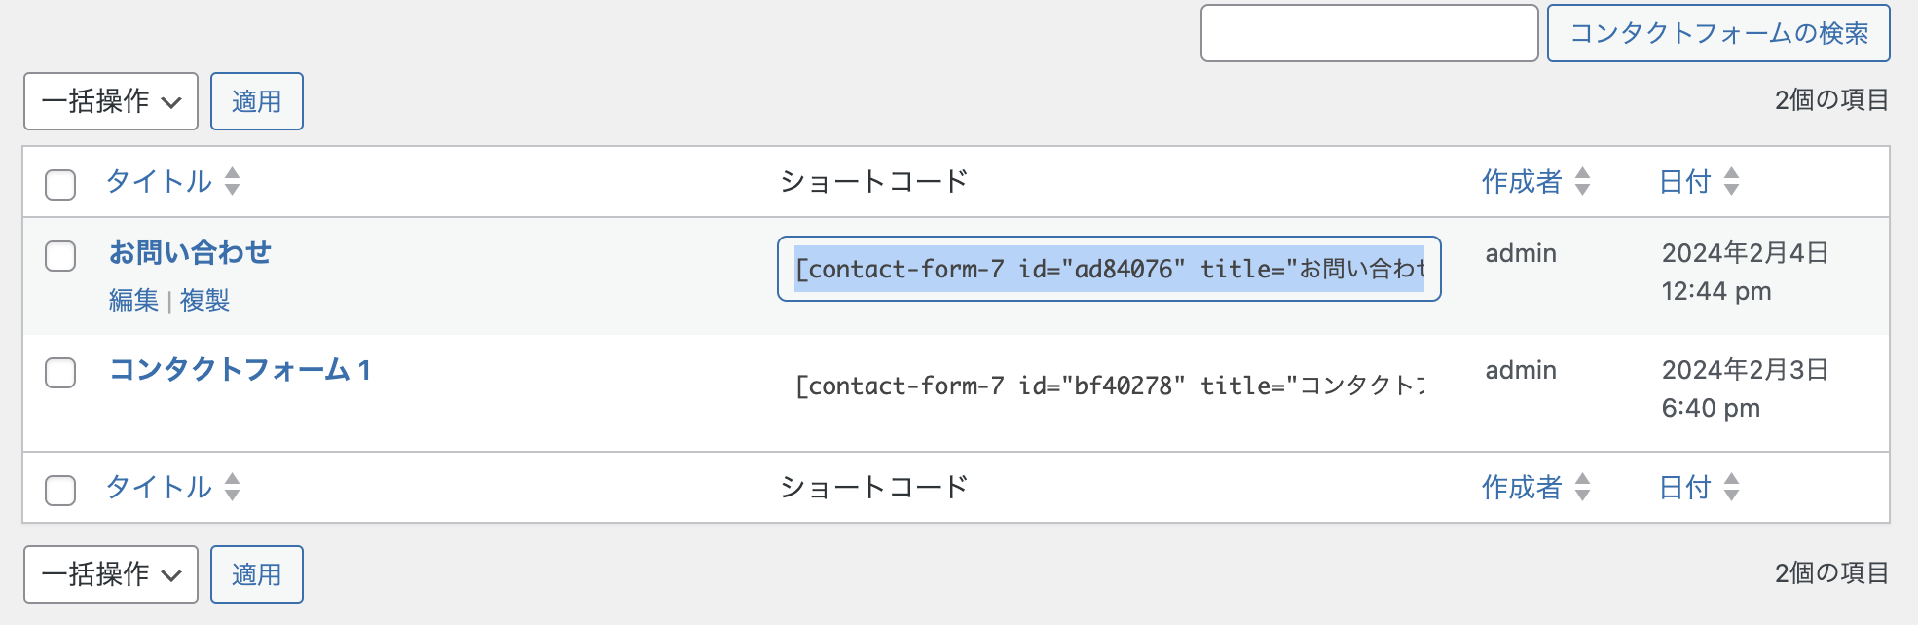This screenshot has width=1918, height=625.
Task: Open the bottom 一括操作 bulk actions dropdown
Action: point(111,574)
